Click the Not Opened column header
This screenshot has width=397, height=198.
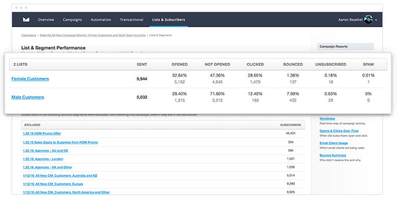coord(217,65)
